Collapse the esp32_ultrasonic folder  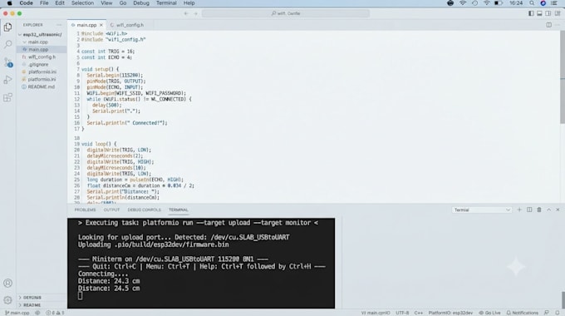click(42, 35)
